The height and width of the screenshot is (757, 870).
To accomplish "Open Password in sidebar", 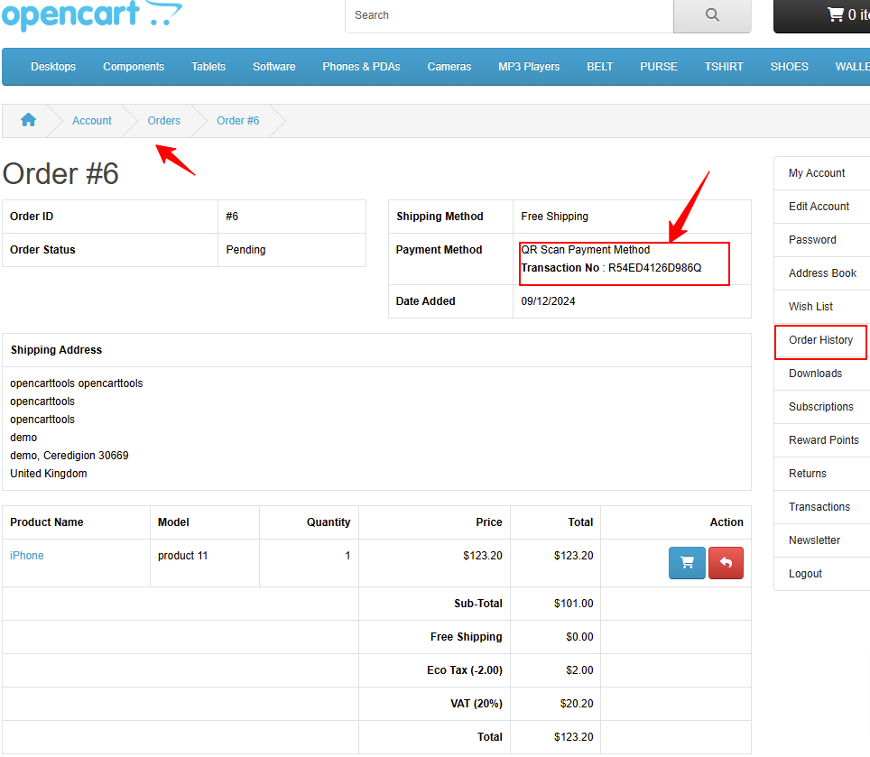I will click(822, 240).
